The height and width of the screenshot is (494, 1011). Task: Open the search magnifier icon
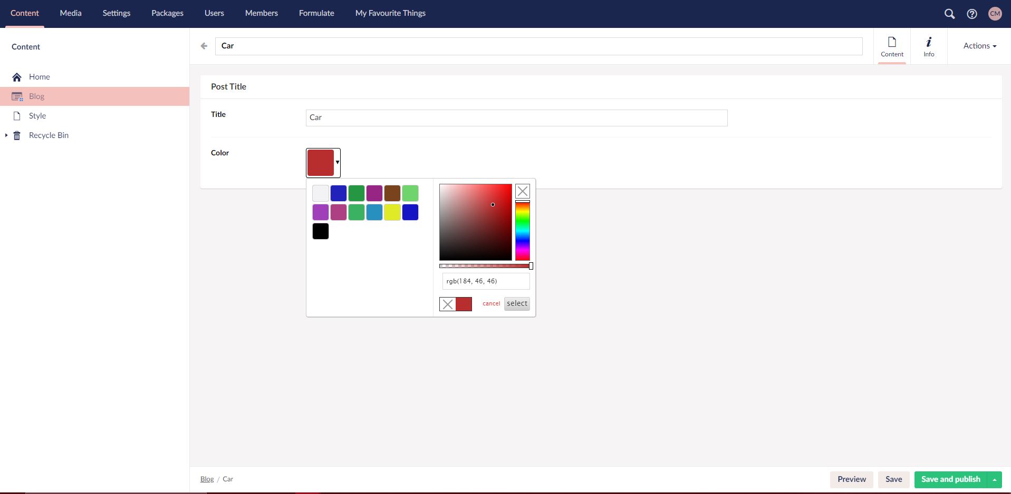[949, 14]
